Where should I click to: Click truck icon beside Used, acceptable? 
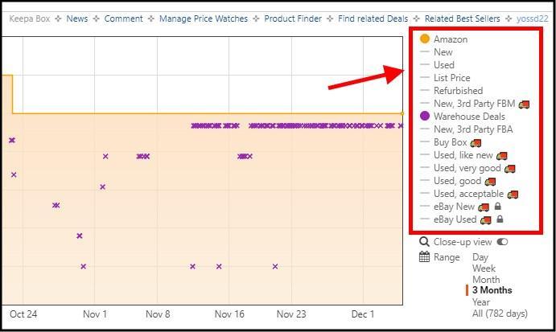click(513, 195)
